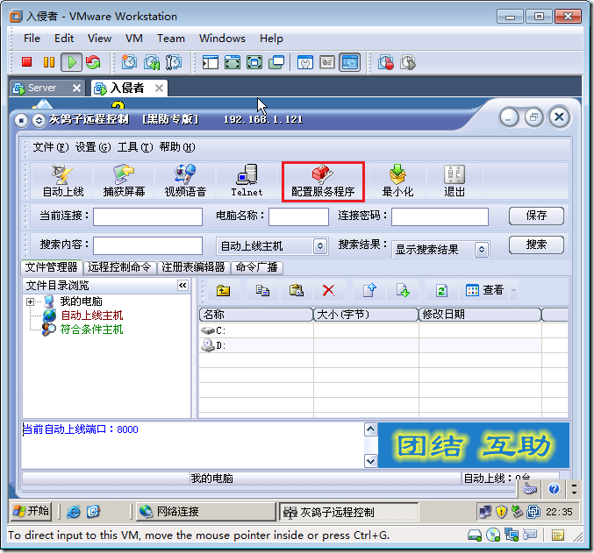Switch to the 命令广播 tab

256,267
